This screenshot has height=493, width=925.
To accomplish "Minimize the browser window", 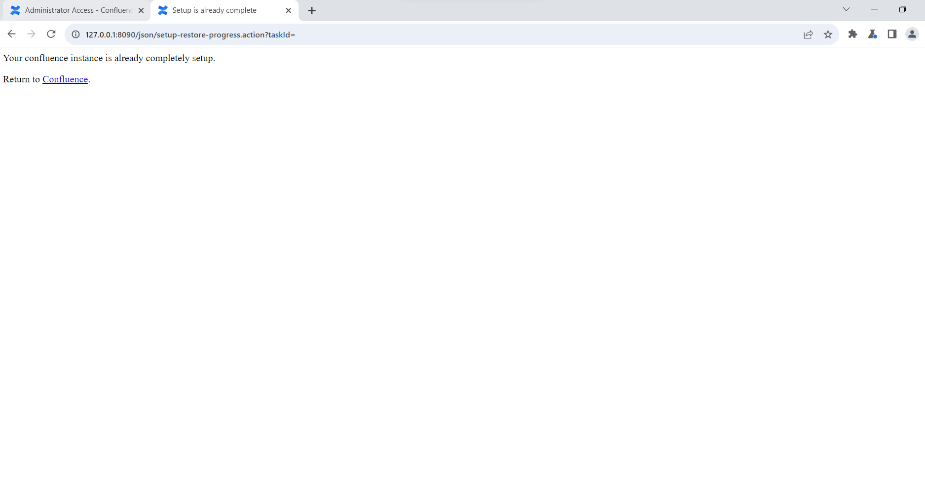I will [874, 9].
